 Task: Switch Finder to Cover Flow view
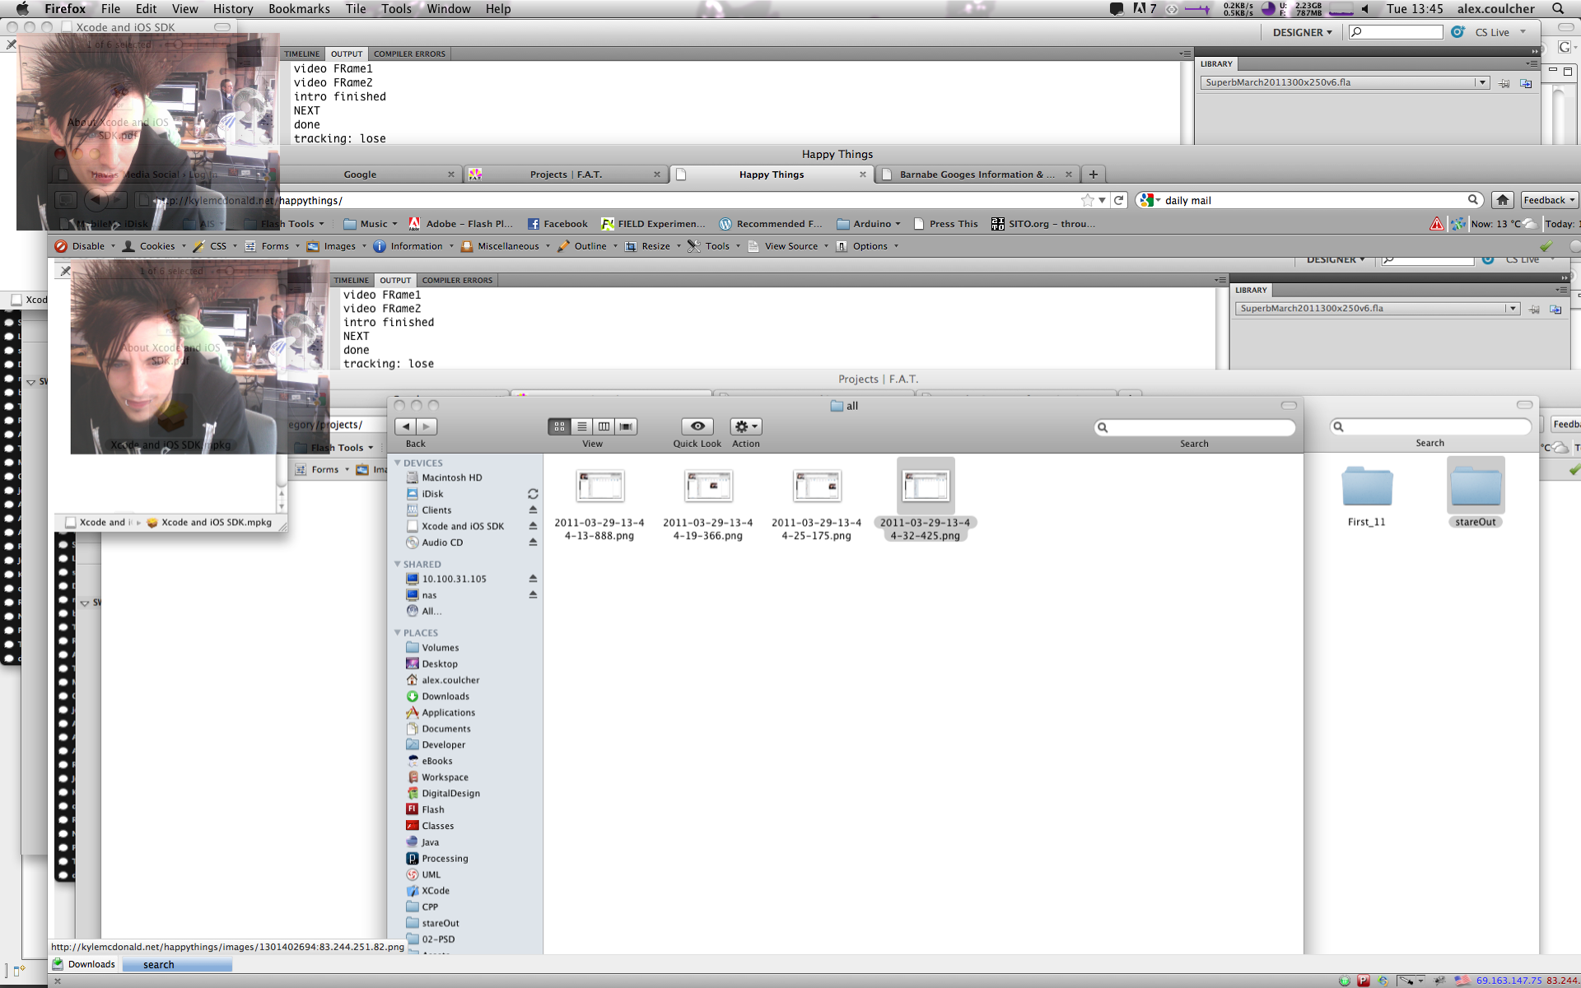(626, 426)
